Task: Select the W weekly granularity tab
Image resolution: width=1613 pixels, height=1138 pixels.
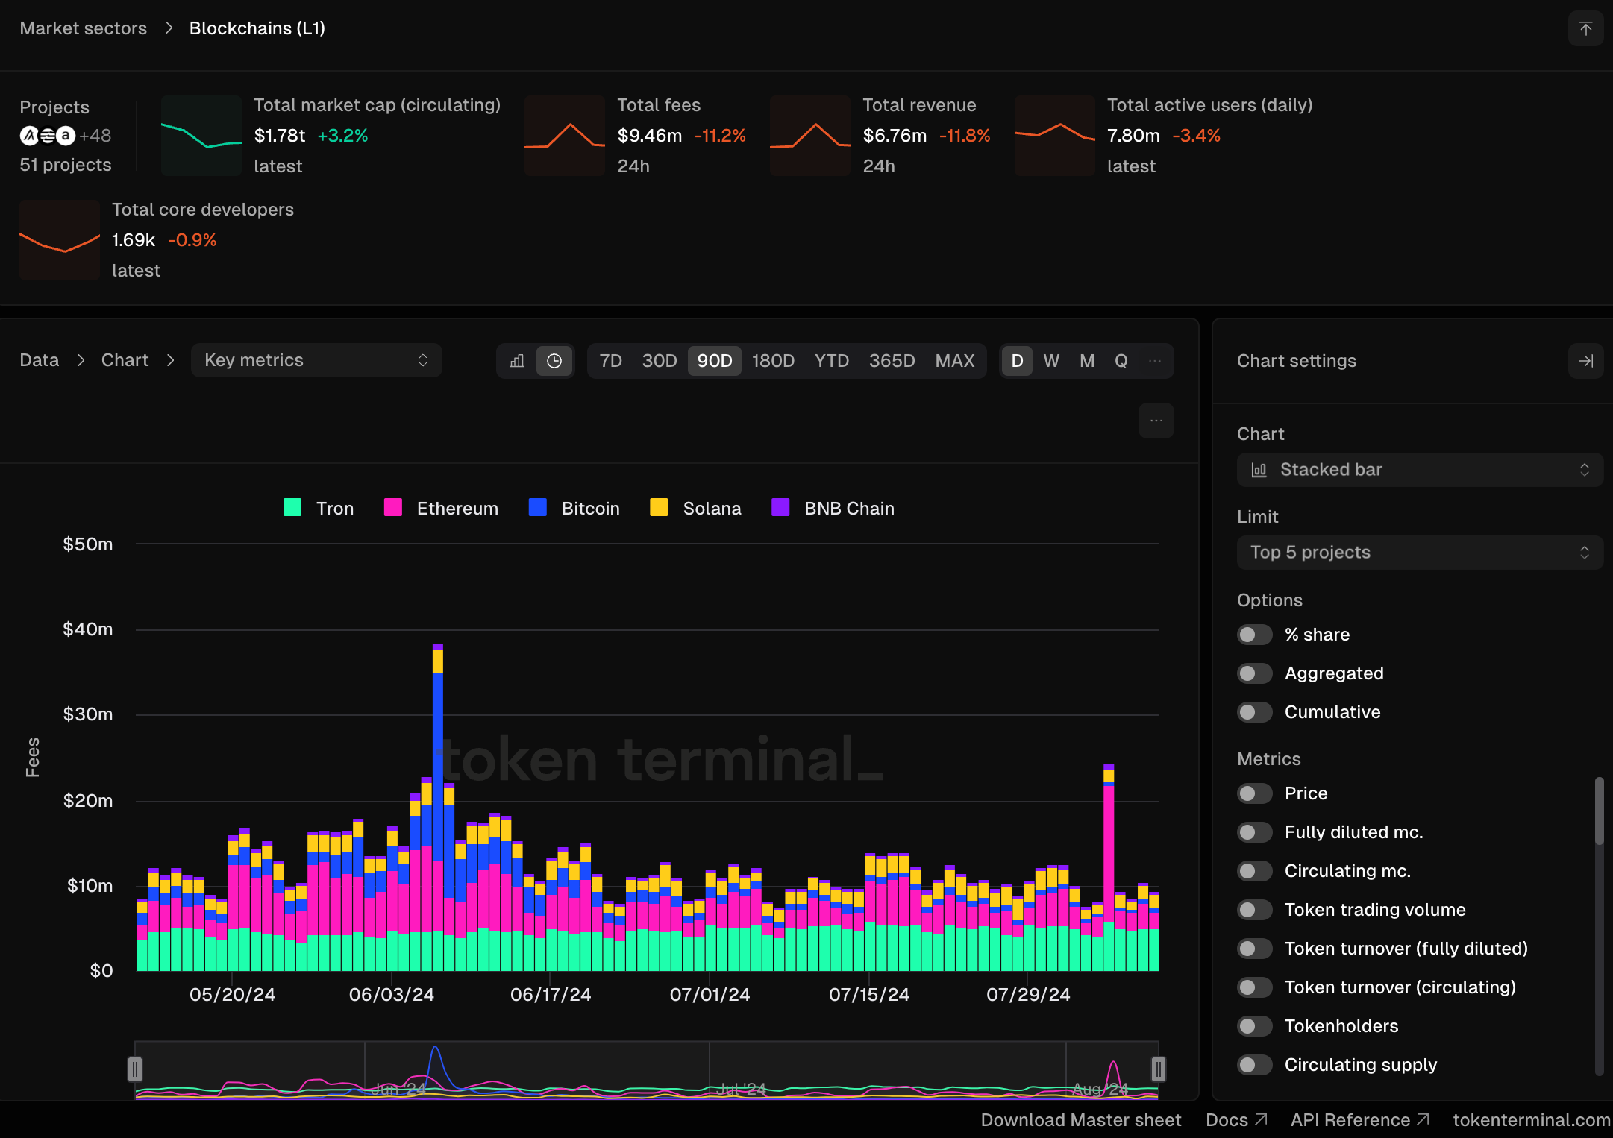Action: click(x=1051, y=361)
